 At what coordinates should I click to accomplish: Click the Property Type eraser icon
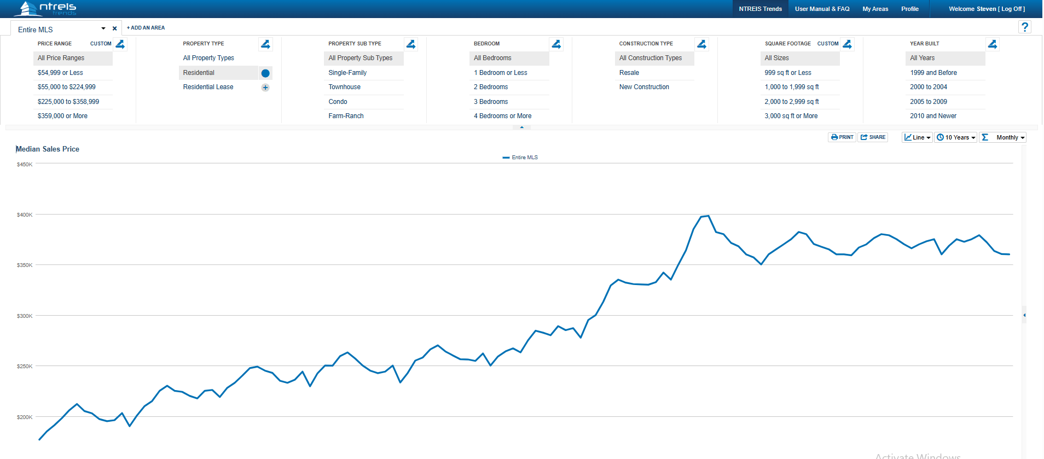click(265, 44)
